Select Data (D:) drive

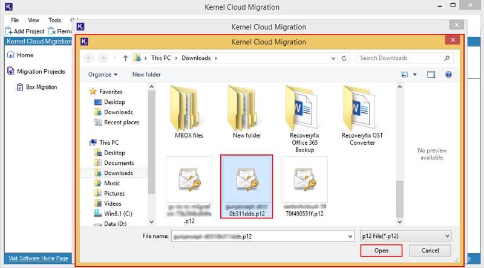[x=110, y=224]
